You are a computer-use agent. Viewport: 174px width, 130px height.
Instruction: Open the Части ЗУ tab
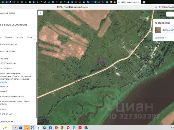click(19, 37)
